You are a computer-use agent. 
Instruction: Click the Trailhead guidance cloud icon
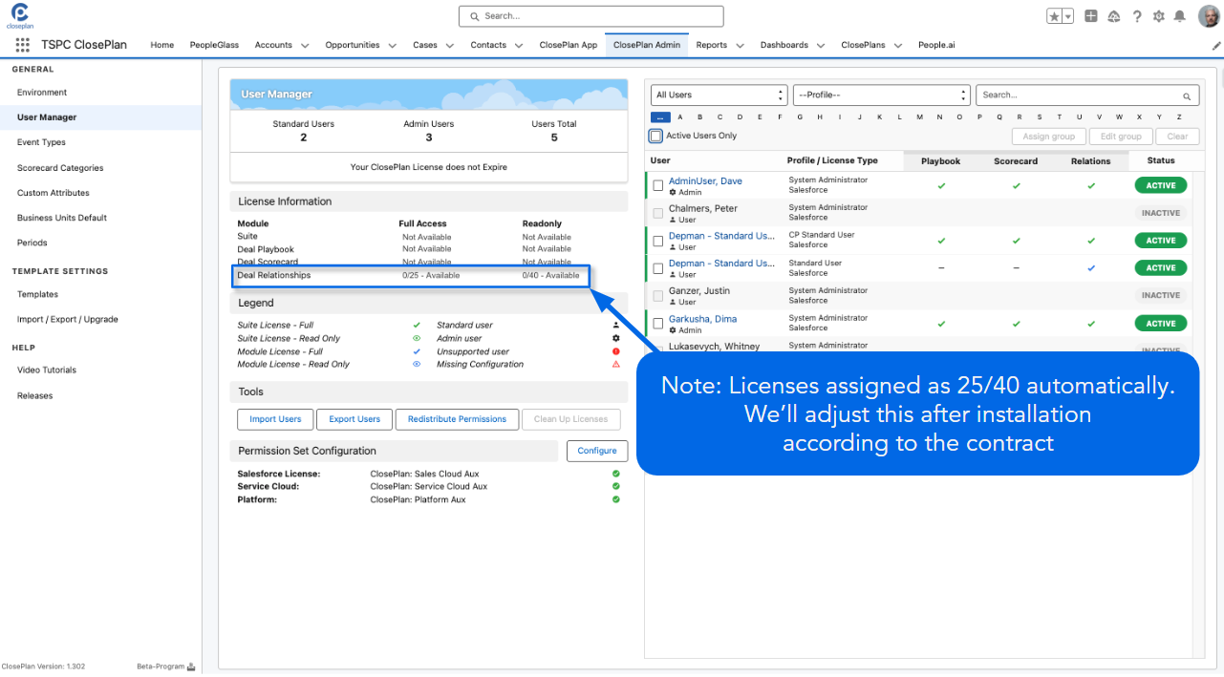click(x=1114, y=16)
